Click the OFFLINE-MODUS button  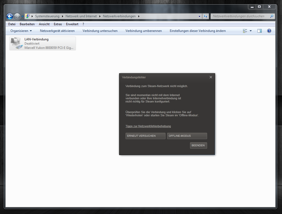[x=187, y=136]
